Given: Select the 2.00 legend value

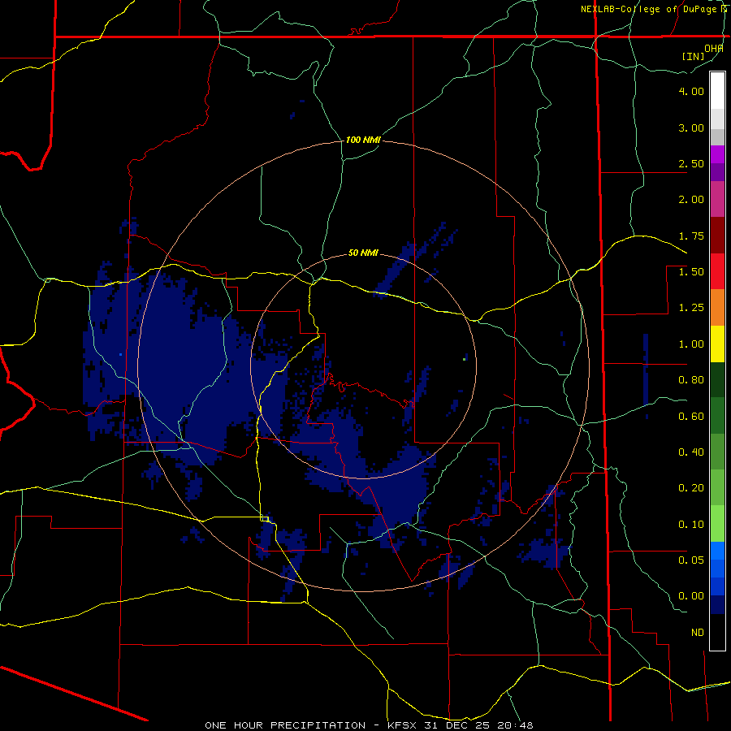Looking at the screenshot, I should (691, 200).
